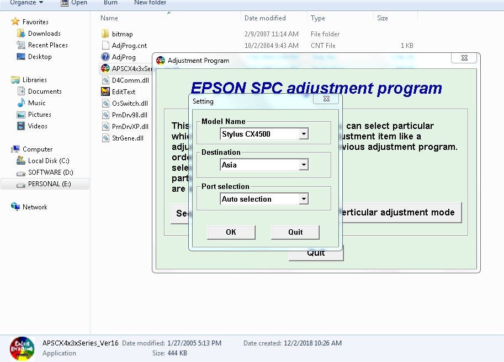Click the File folder type cell
Viewport: 504px width, 362px height.
tap(325, 34)
